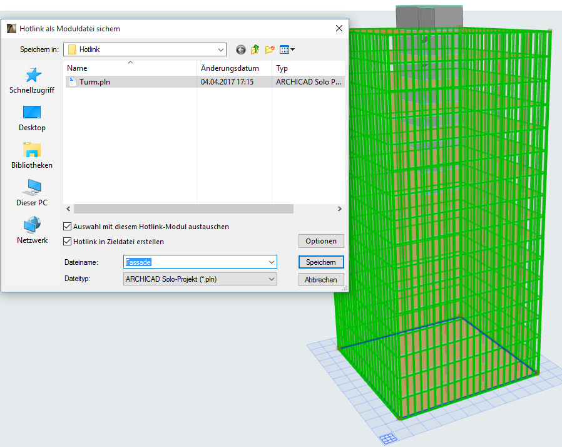This screenshot has width=562, height=447.
Task: Expand the Dateiname dropdown arrow
Action: 271,262
